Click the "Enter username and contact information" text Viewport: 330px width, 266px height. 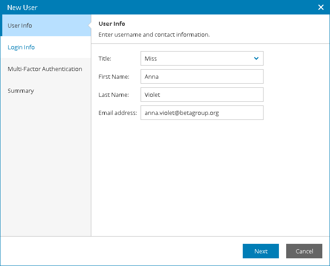click(x=154, y=34)
